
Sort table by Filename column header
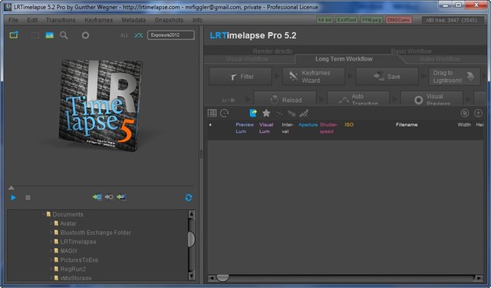coord(407,124)
